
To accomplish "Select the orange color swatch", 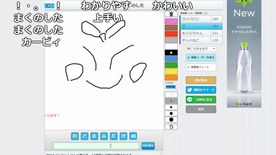I will click(x=171, y=77).
